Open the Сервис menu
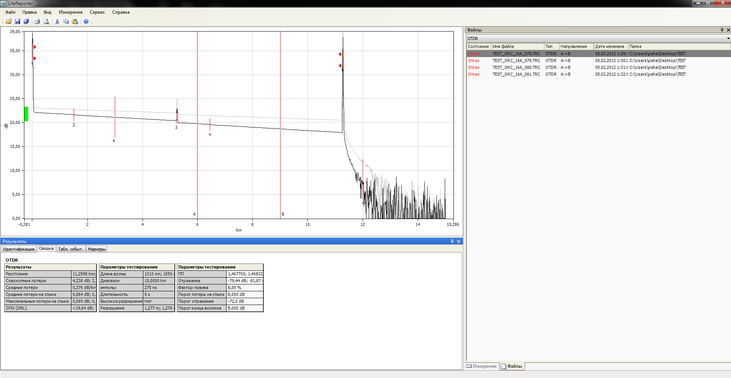The image size is (731, 378). pos(97,12)
